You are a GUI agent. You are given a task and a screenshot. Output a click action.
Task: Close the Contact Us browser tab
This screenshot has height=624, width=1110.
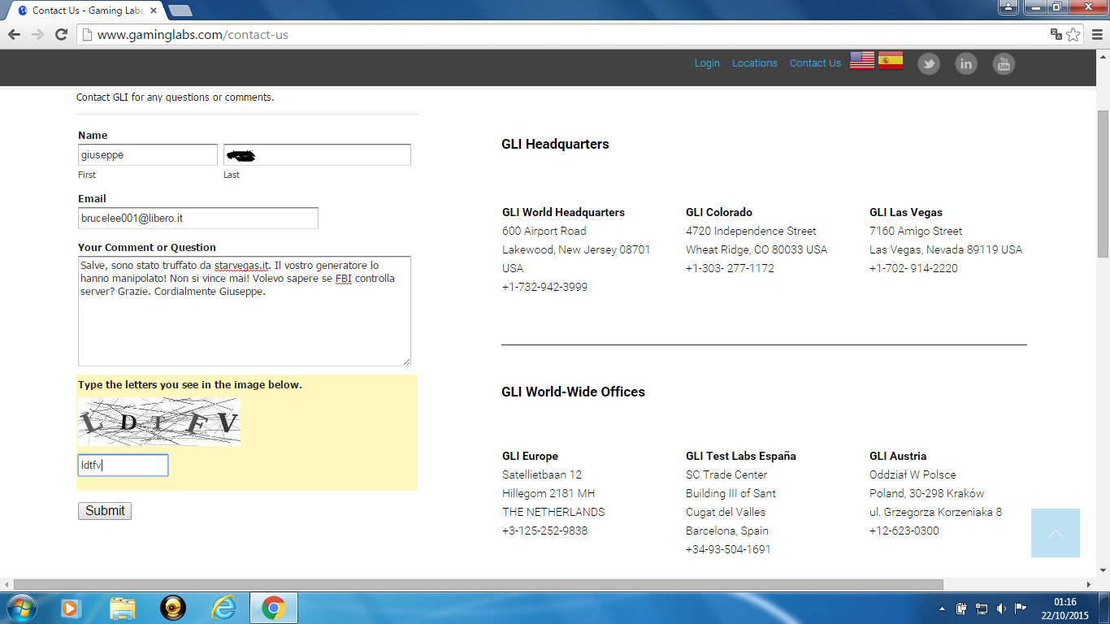pyautogui.click(x=154, y=11)
